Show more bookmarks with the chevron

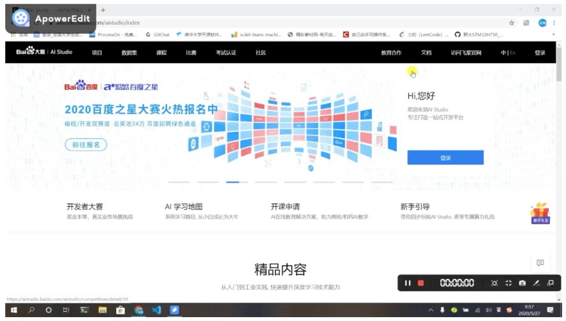coord(553,34)
